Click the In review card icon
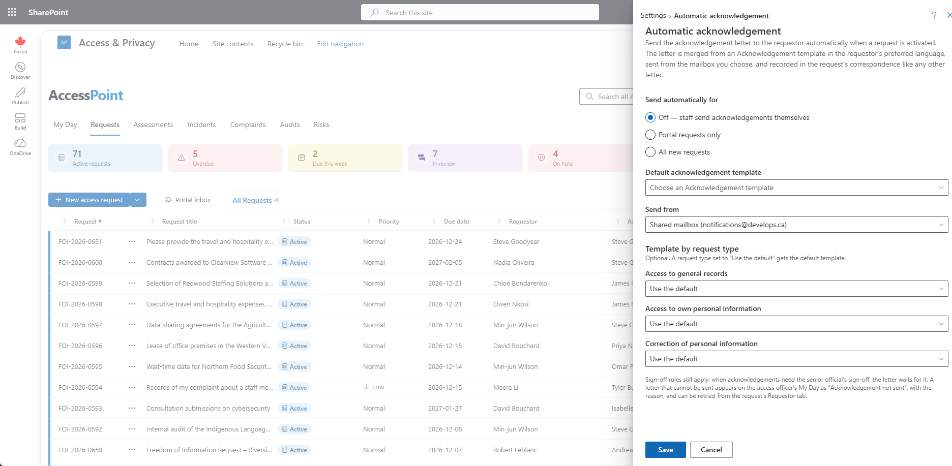 tap(422, 158)
